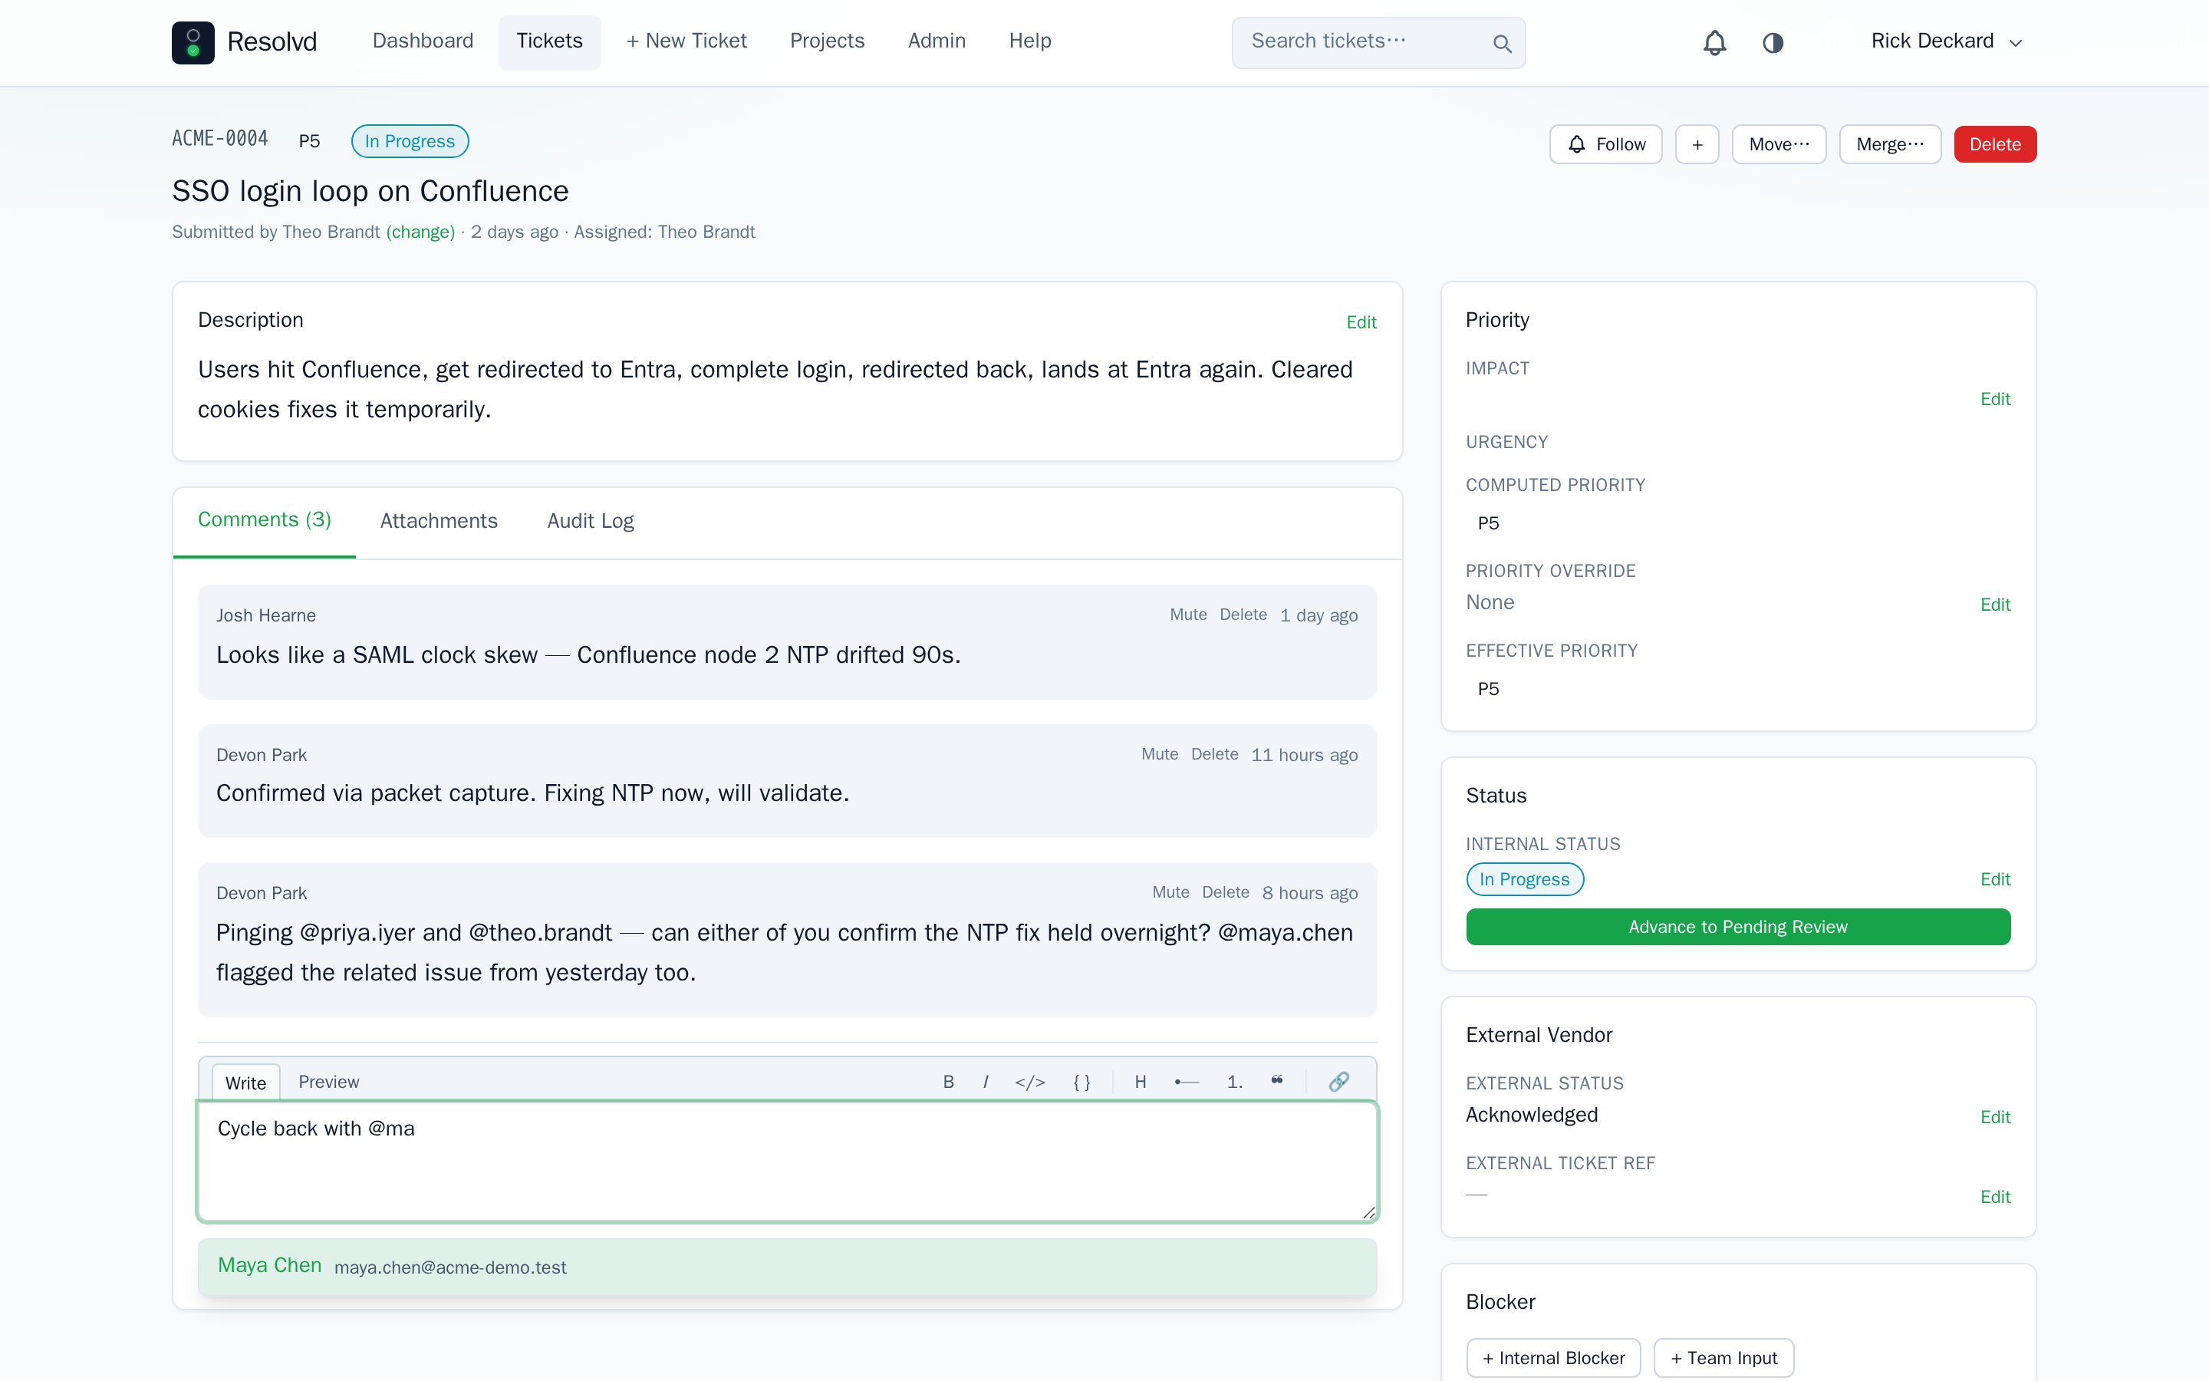Edit the Priority Override value
The image size is (2209, 1381).
[1994, 605]
